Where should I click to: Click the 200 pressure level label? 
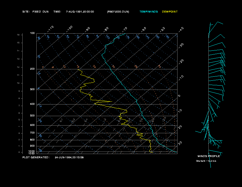click(x=32, y=69)
